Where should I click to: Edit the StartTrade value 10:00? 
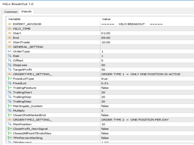pos(105,42)
